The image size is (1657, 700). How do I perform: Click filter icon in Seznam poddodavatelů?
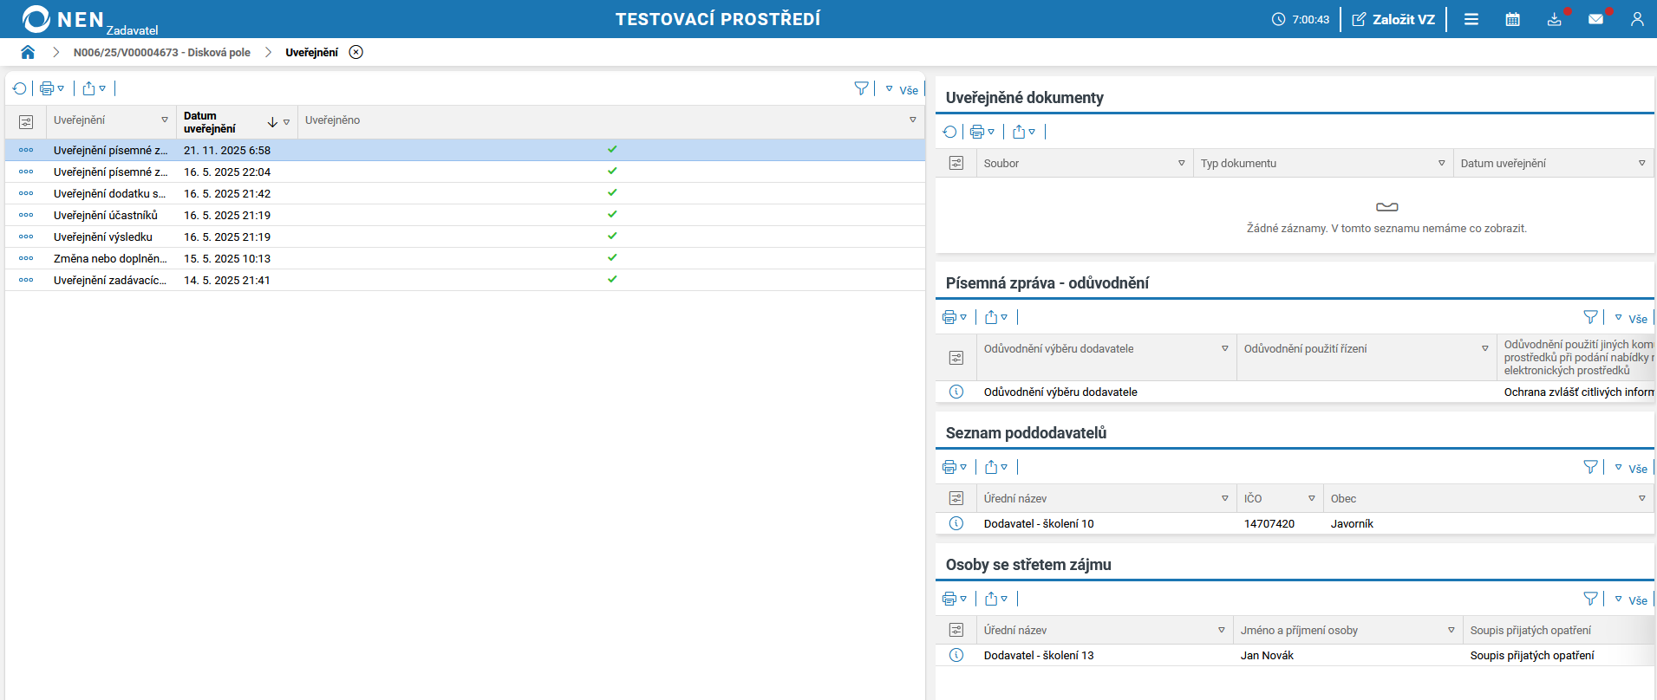click(1590, 467)
